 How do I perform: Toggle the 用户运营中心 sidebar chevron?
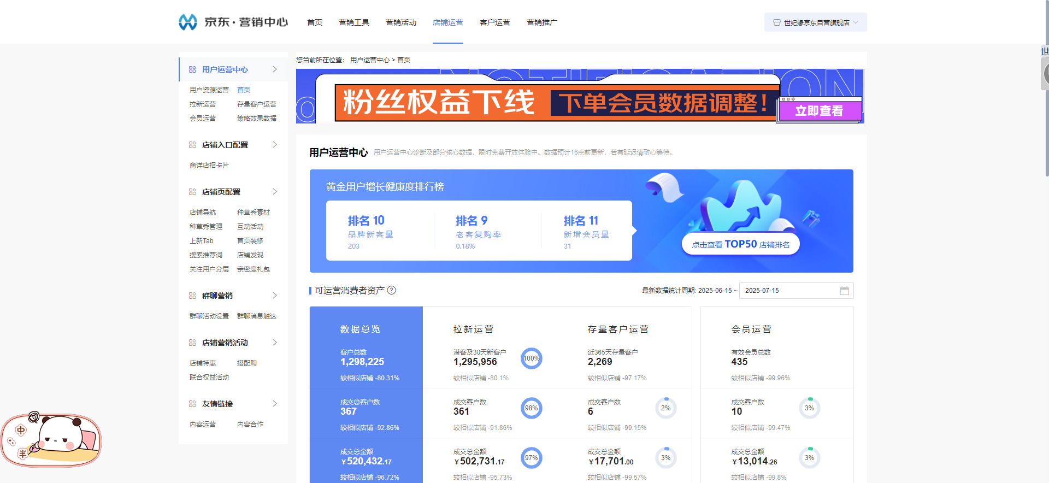[x=275, y=69]
